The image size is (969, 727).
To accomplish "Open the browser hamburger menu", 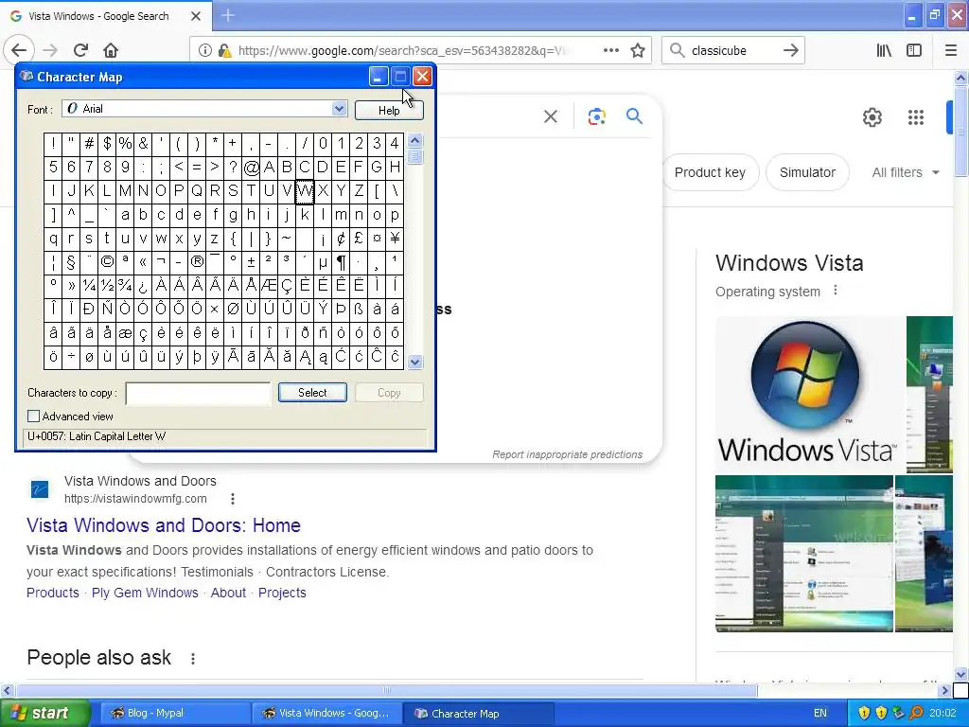I will [951, 50].
